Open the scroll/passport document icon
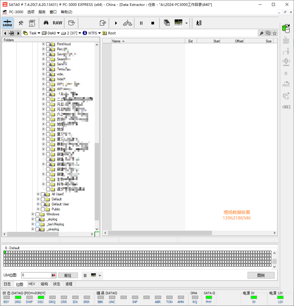Screen dimensions: 294x306 [x=32, y=23]
